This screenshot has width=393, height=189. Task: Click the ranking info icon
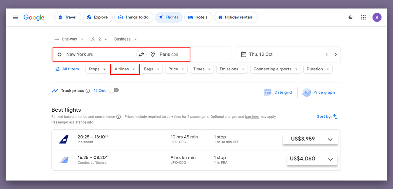click(119, 117)
